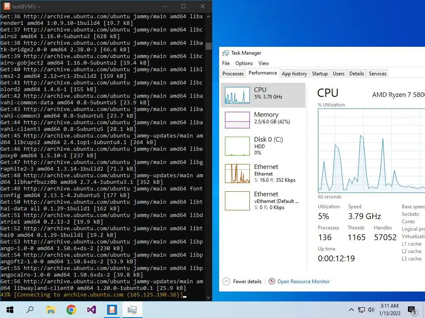Click Get:56 libwayland-client0 terminal line
The height and width of the screenshot is (318, 425).
pyautogui.click(x=102, y=285)
